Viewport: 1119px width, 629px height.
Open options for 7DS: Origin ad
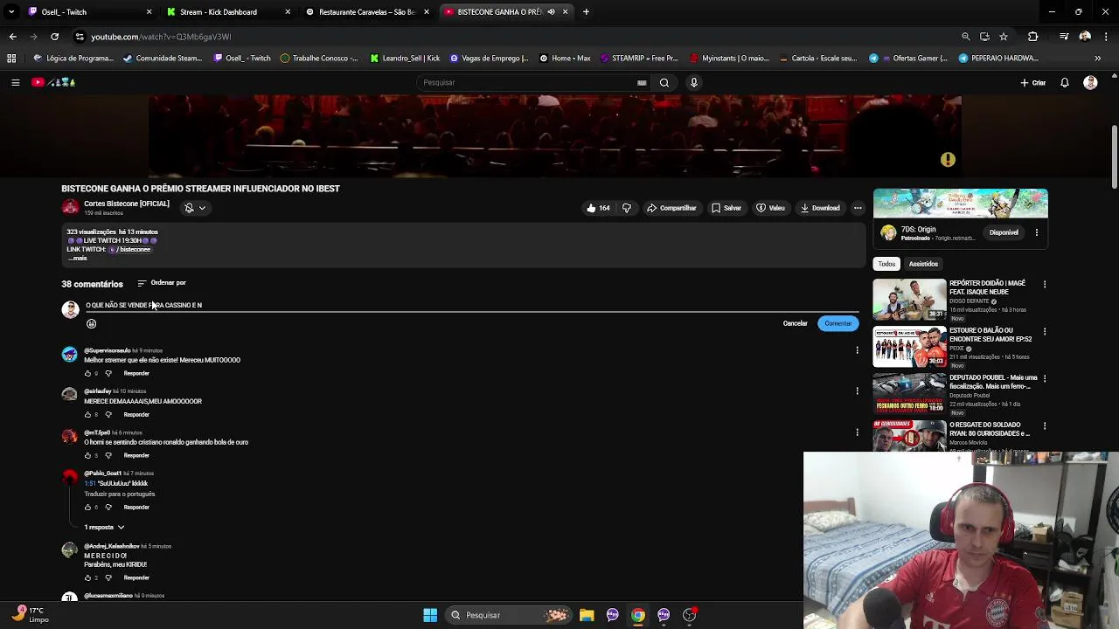pos(1037,232)
